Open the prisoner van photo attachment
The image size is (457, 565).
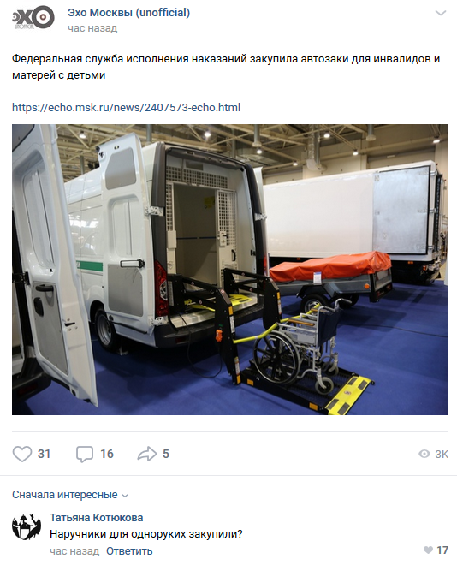click(x=230, y=270)
